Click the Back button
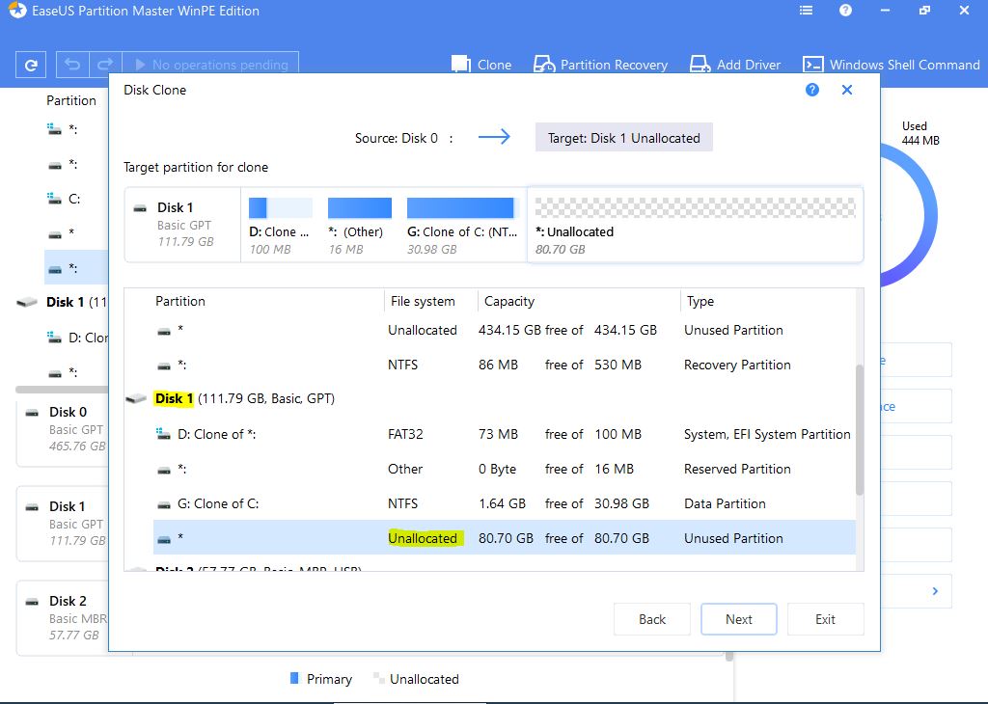This screenshot has width=988, height=704. coord(652,619)
